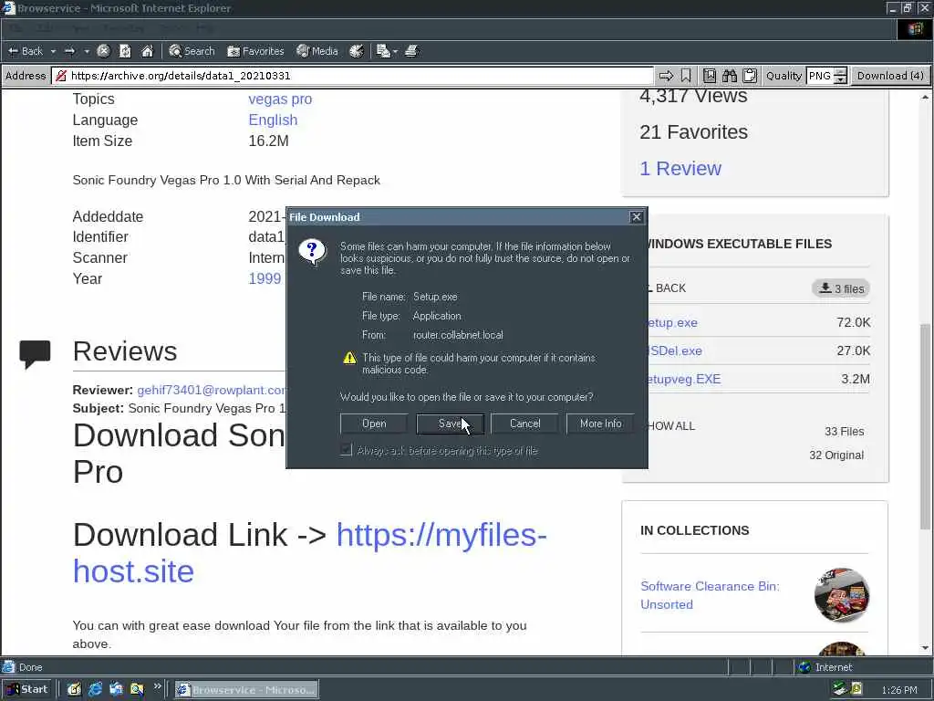Click the clipboard paste icon
934x701 pixels.
tap(750, 76)
